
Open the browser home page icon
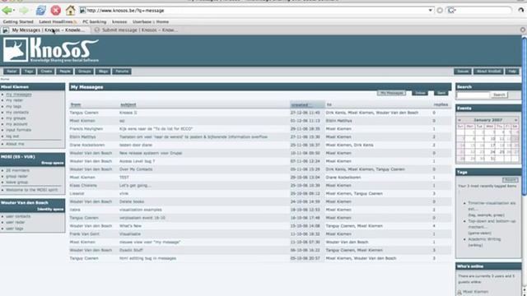click(x=70, y=11)
